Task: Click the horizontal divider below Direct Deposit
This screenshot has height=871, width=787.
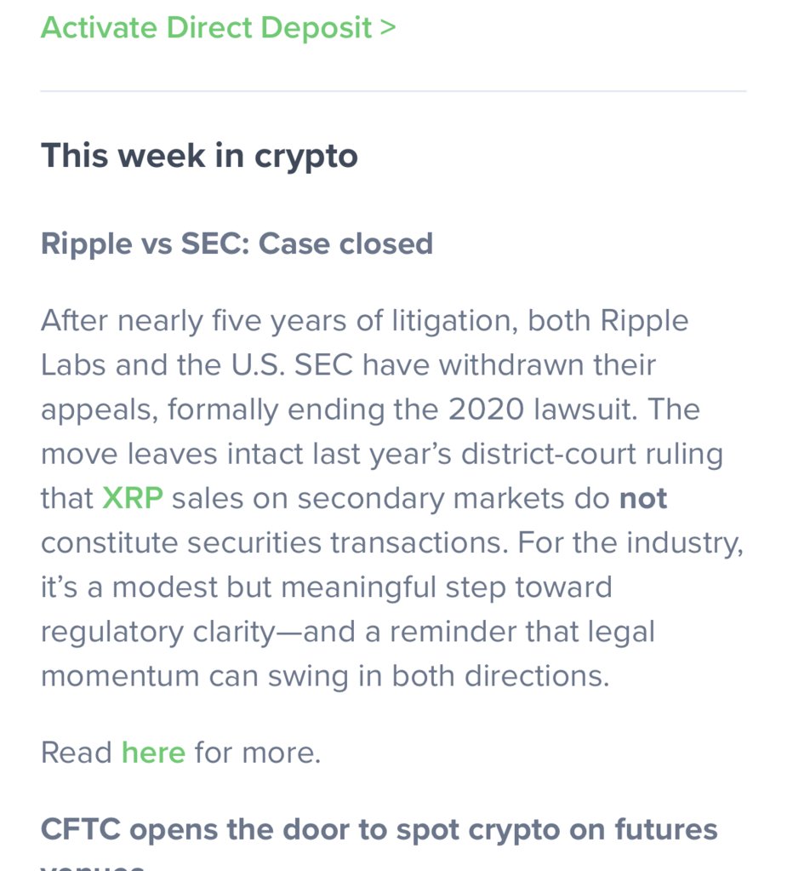Action: click(x=393, y=90)
